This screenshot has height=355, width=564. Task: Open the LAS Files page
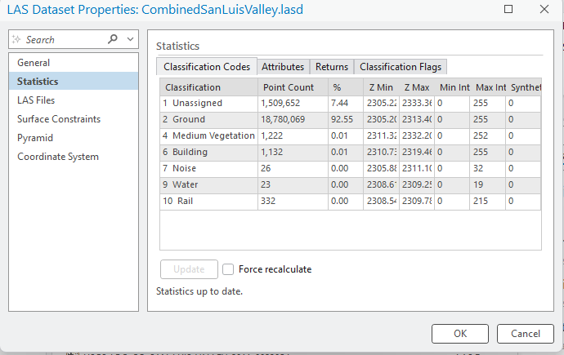[x=74, y=100]
